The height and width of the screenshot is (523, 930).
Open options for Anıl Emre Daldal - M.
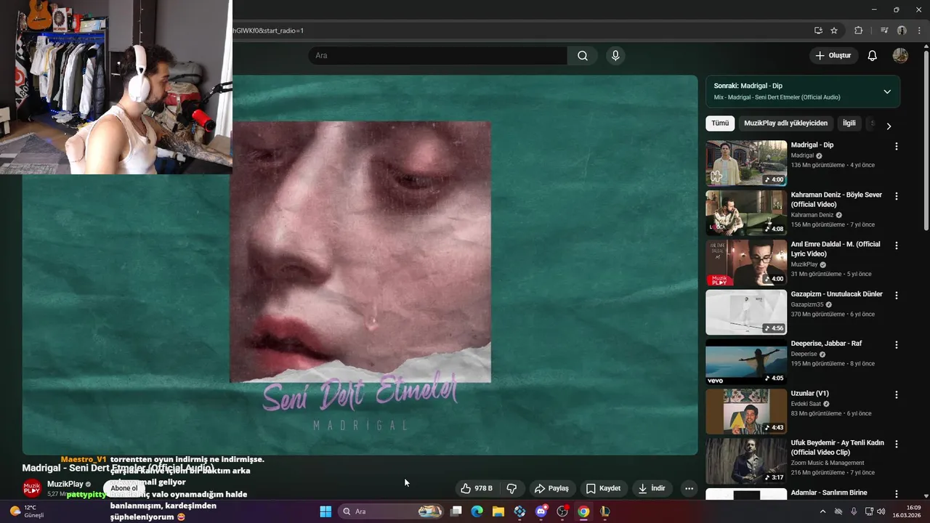coord(896,246)
